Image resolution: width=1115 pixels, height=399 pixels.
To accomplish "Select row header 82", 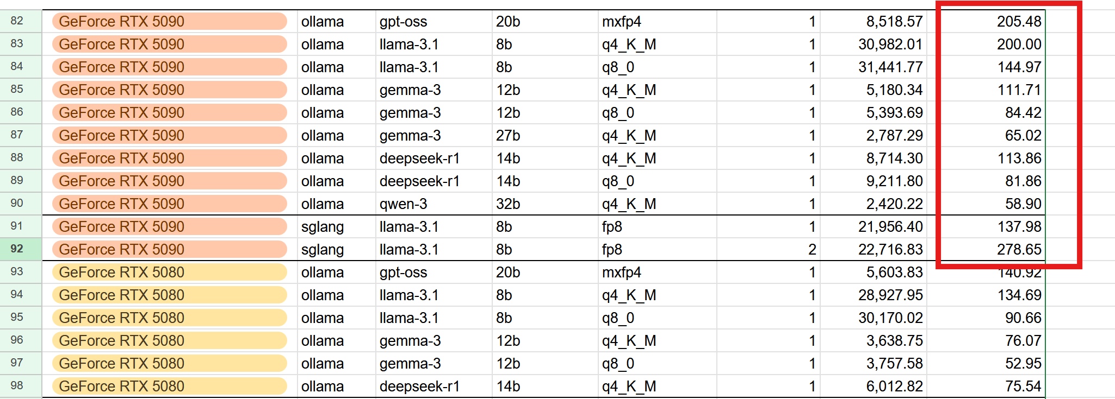I will coord(17,21).
